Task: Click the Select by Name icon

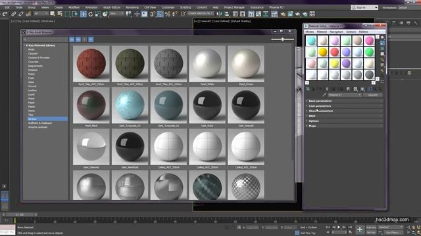Action: [60, 14]
